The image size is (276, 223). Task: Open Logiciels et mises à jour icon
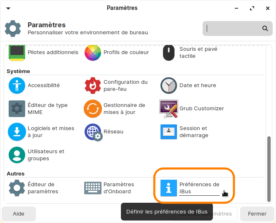pyautogui.click(x=17, y=132)
